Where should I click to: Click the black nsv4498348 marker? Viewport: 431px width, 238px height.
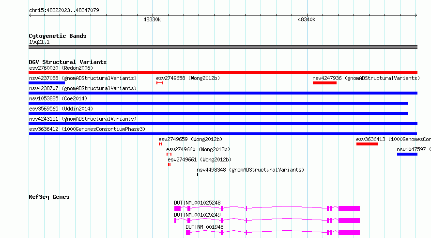(x=198, y=175)
